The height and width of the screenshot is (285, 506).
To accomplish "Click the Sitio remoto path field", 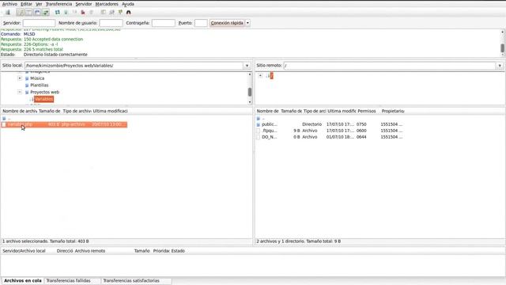I will (390, 66).
